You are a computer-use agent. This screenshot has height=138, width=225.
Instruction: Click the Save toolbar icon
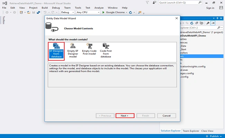click(x=34, y=12)
